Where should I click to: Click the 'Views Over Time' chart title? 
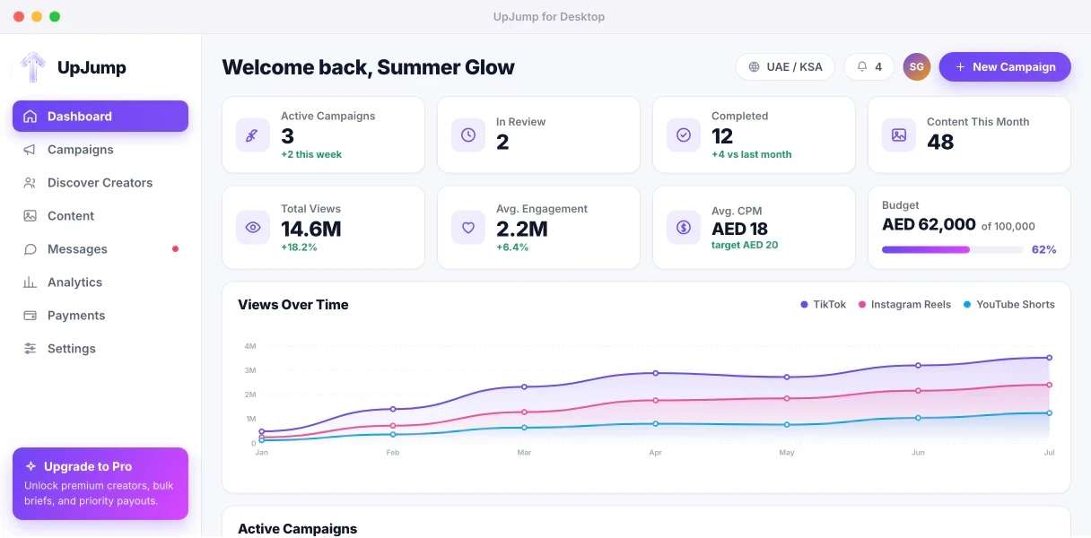tap(293, 305)
